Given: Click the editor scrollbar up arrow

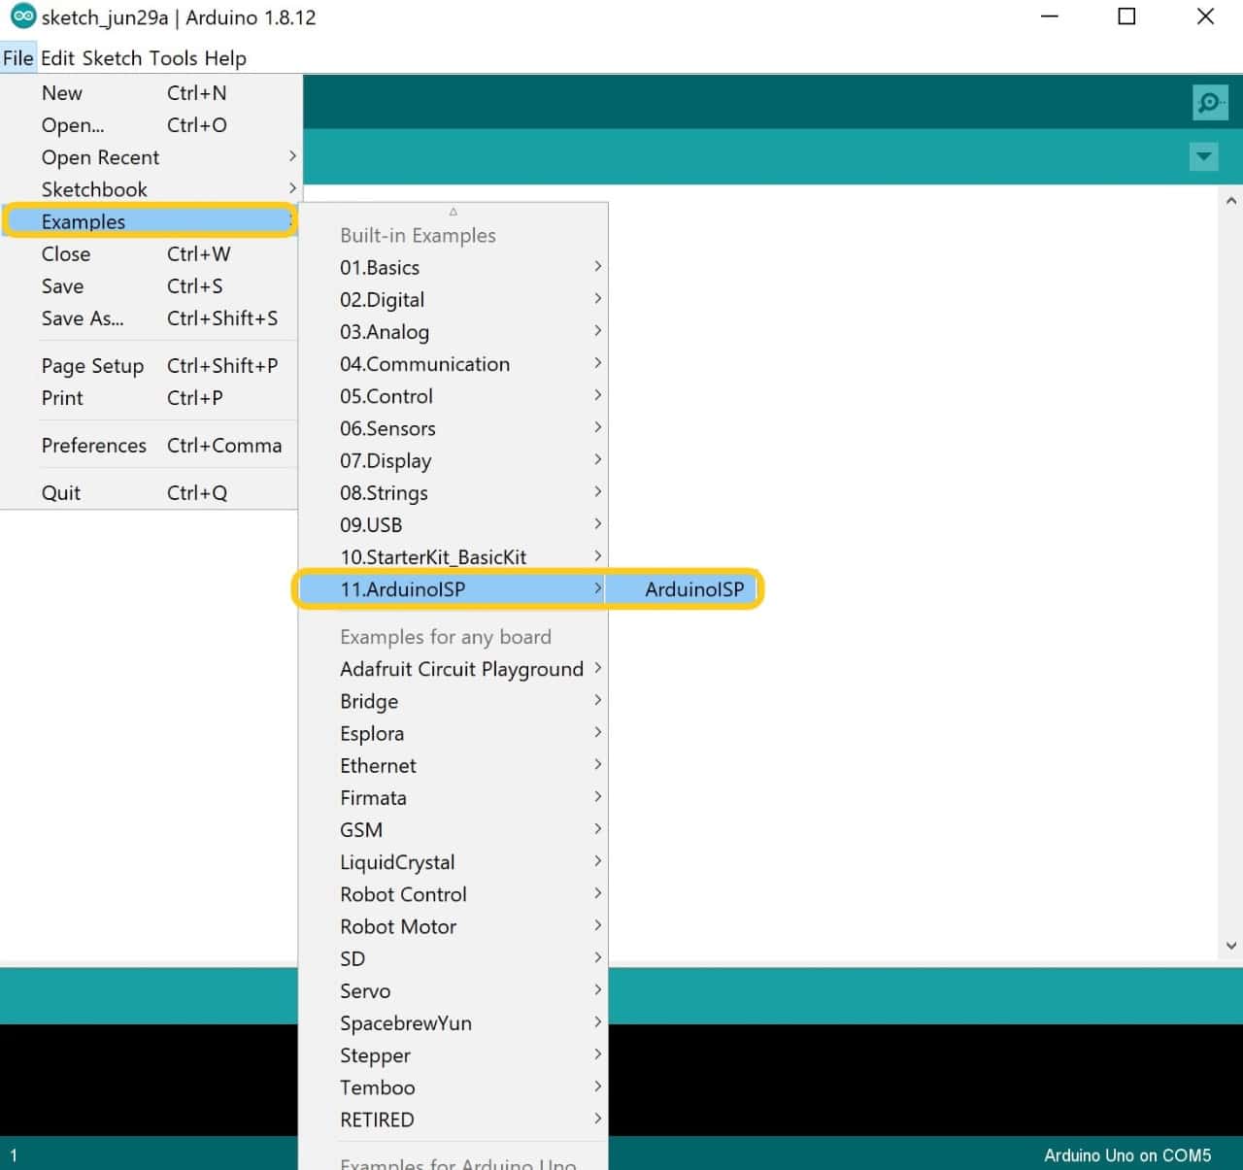Looking at the screenshot, I should click(x=1231, y=201).
